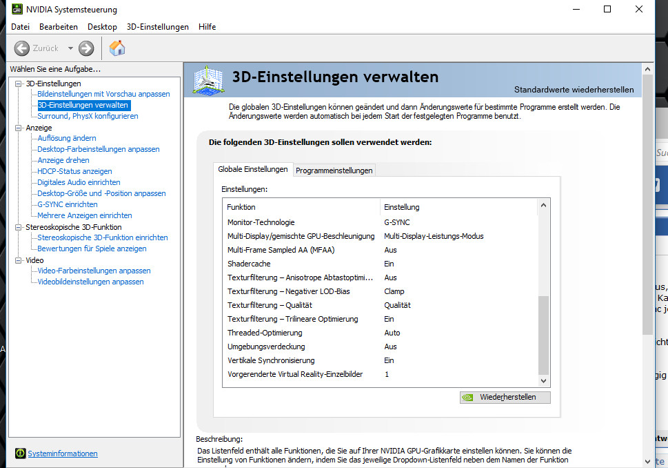Click the Clamp value of LOD-Bias
The width and height of the screenshot is (668, 468).
click(394, 291)
